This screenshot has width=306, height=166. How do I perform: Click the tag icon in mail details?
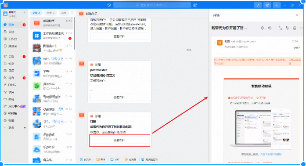pos(288,28)
